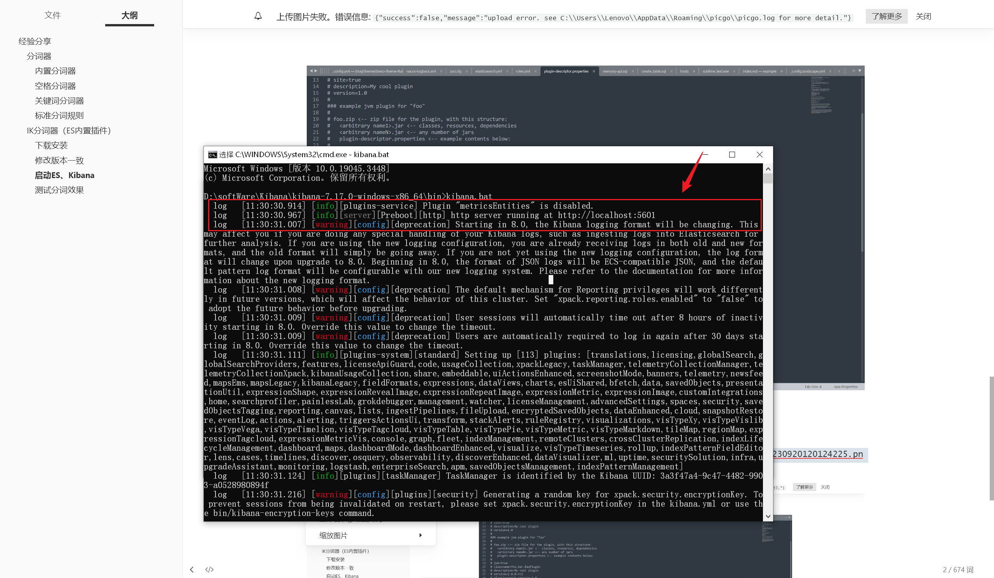Go to outline heading 关键词分词器
Viewport: 994px width, 578px height.
(x=59, y=101)
